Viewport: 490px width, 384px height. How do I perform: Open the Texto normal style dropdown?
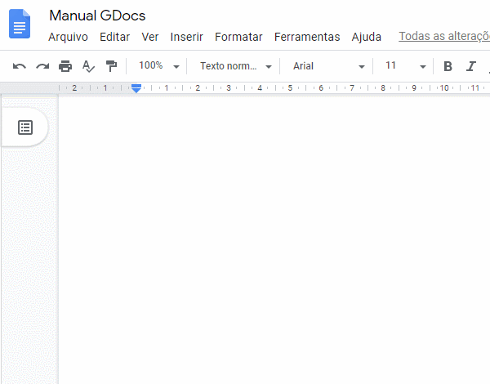tap(236, 66)
